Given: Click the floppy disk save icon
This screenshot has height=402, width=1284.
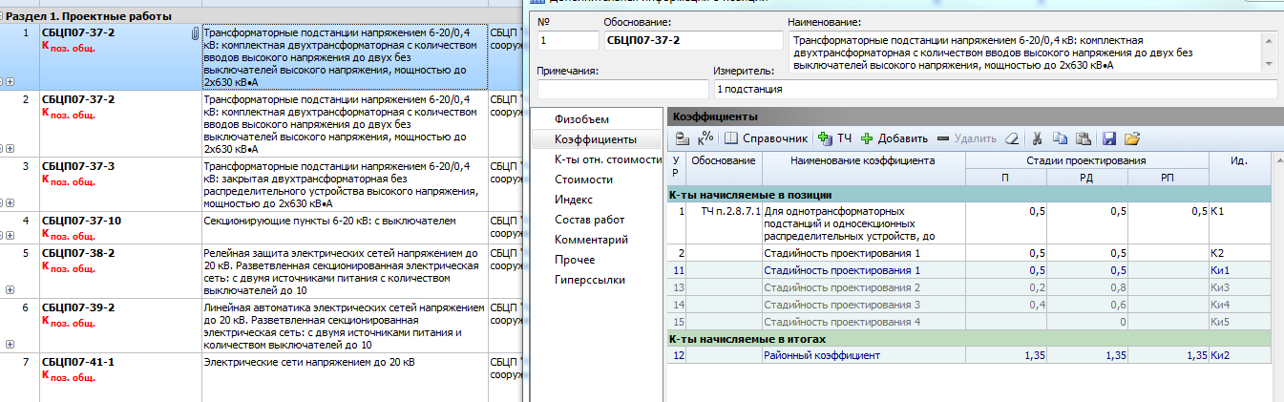Looking at the screenshot, I should click(x=1109, y=138).
